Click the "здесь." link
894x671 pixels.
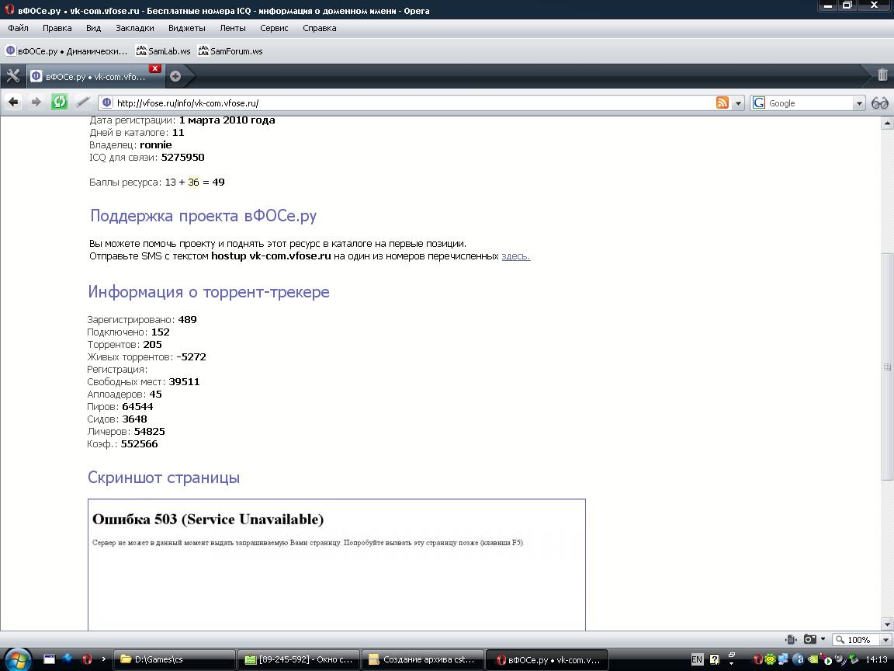click(515, 256)
